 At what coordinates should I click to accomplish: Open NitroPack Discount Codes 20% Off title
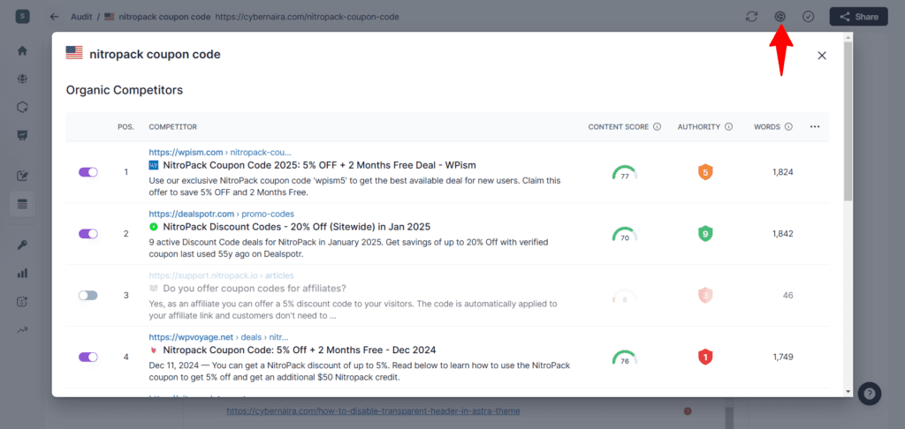click(297, 227)
